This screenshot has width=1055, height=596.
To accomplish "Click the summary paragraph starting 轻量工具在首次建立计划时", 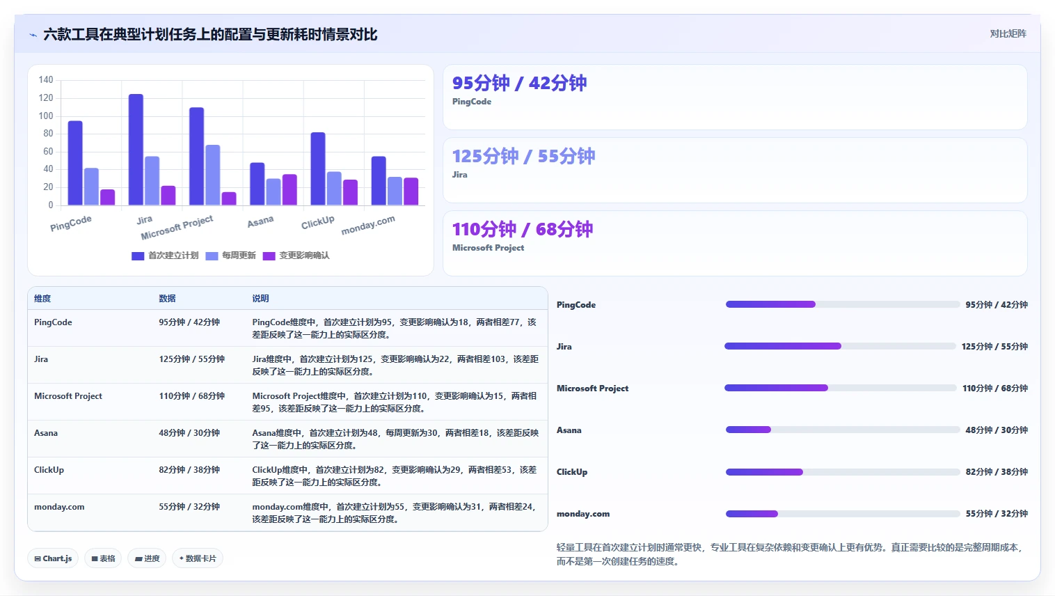I will [x=791, y=554].
